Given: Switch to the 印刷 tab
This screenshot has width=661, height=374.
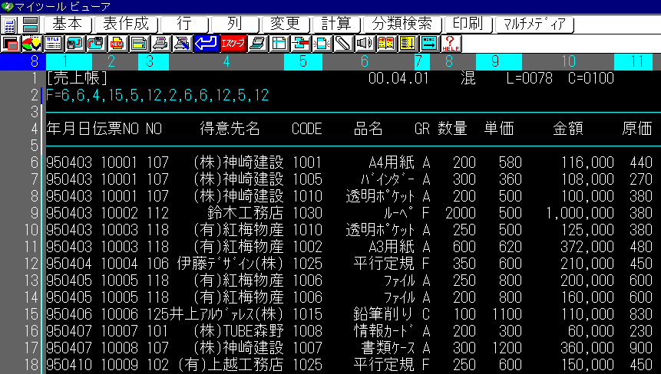Looking at the screenshot, I should click(468, 25).
